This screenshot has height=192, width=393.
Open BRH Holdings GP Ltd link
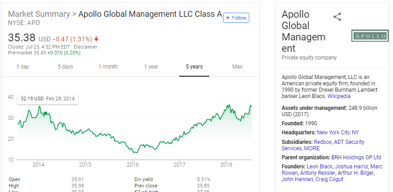(x=356, y=158)
